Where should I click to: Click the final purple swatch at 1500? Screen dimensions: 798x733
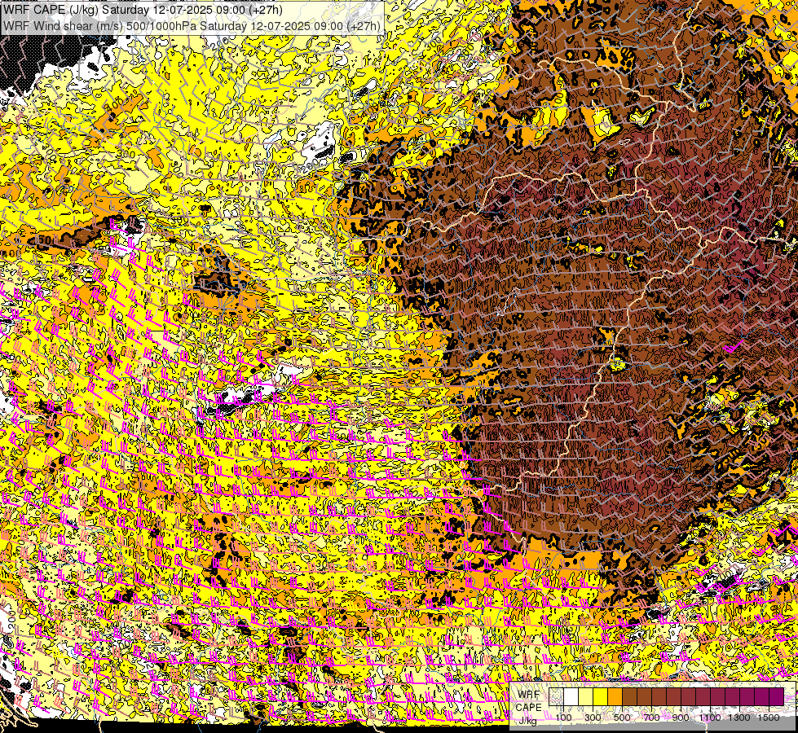click(777, 697)
